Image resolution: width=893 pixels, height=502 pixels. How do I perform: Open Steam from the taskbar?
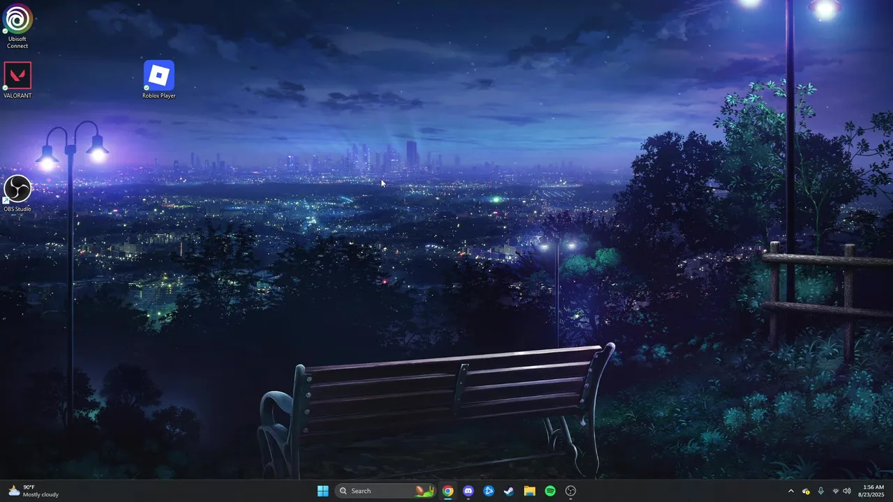[509, 491]
